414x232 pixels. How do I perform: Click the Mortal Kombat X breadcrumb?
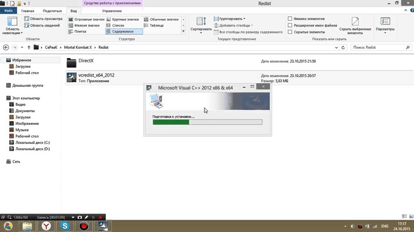coord(78,47)
